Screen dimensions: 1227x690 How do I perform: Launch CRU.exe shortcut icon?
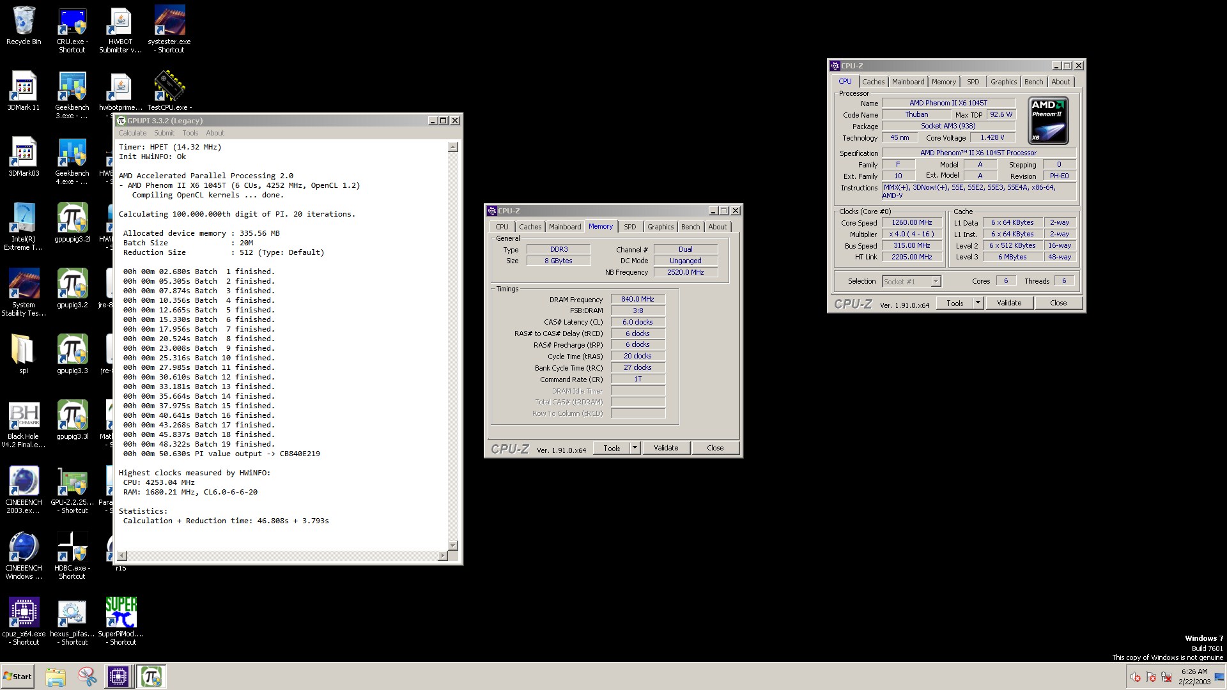[72, 29]
